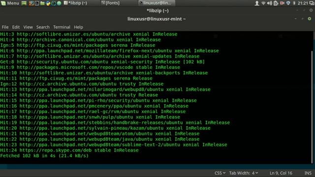Open the terminal View menu
315x177 pixels.
pos(28,27)
